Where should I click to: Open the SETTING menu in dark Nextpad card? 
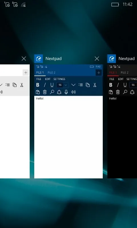pos(132,79)
